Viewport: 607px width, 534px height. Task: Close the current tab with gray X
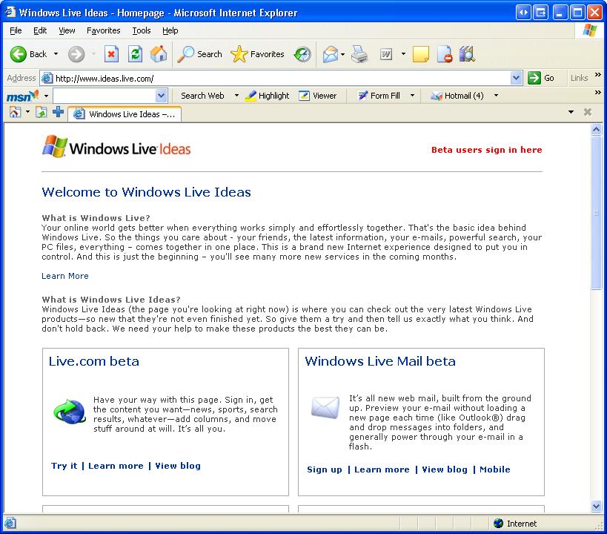click(588, 112)
